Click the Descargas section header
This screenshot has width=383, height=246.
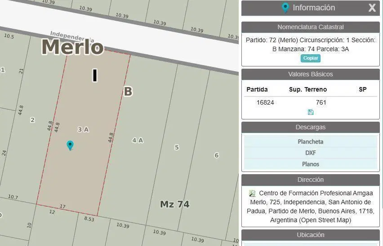(311, 127)
